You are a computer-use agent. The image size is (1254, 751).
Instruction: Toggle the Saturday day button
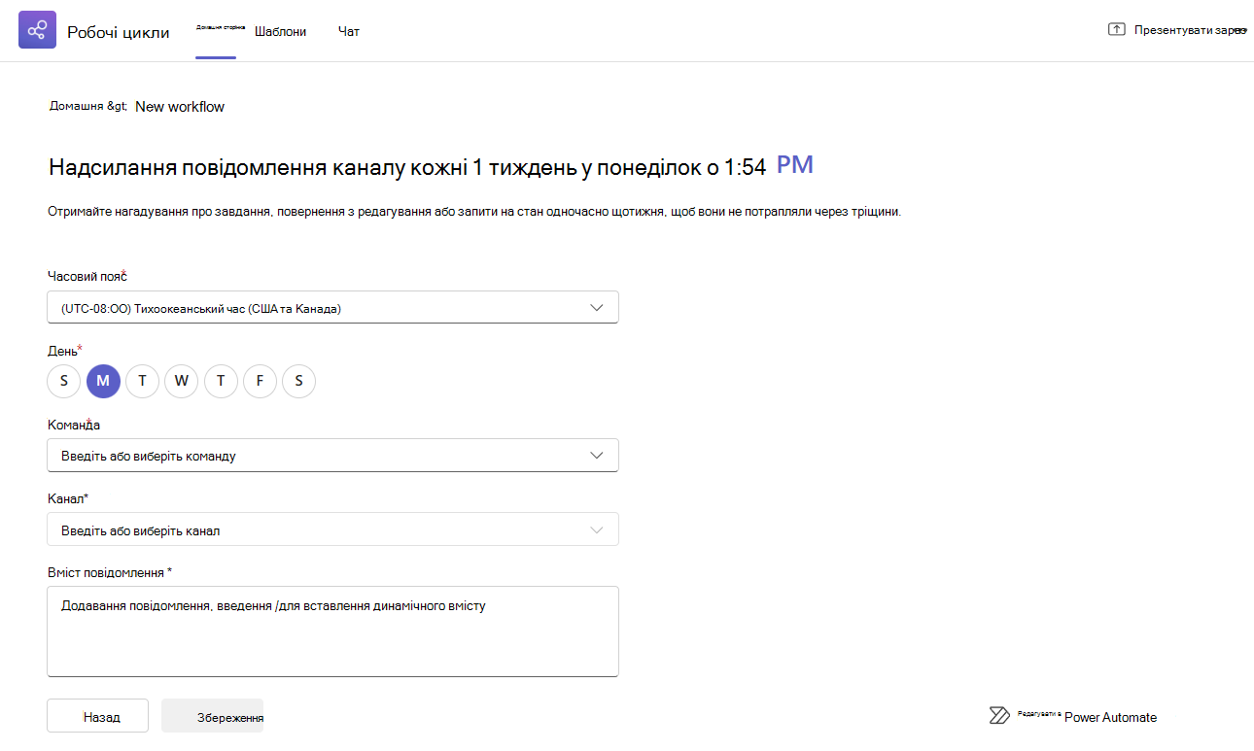[298, 381]
